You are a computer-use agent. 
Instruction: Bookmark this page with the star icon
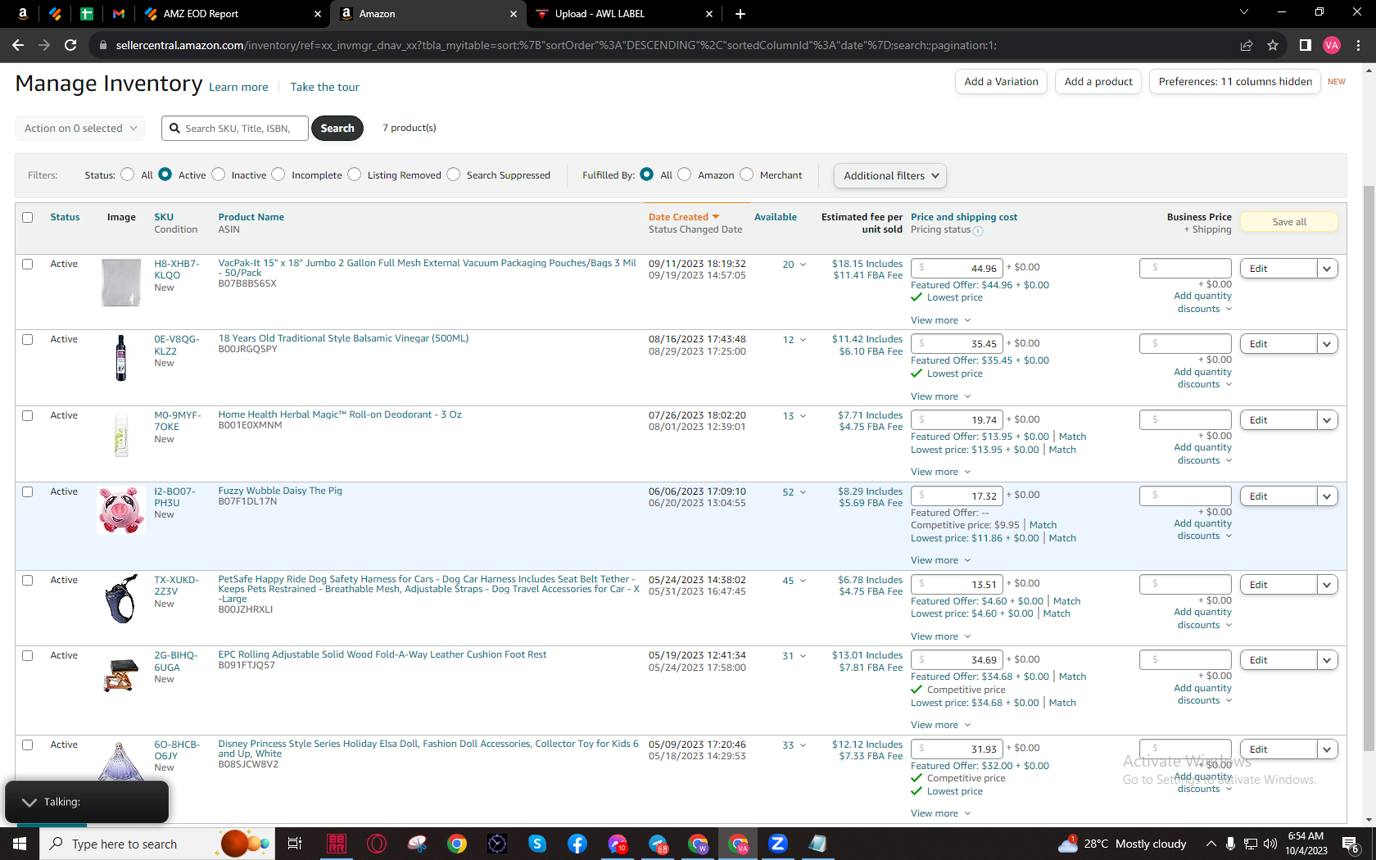[1273, 45]
